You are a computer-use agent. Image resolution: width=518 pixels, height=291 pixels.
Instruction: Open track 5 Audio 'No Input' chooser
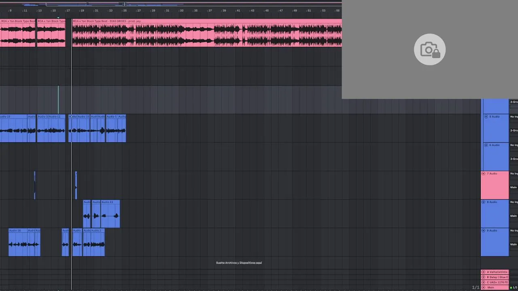coord(514,116)
